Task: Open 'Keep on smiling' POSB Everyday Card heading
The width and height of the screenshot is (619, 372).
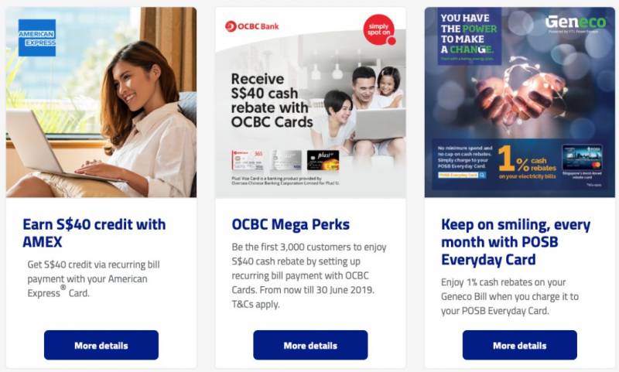Action: (515, 242)
